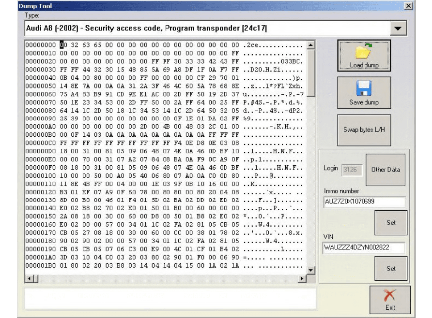The height and width of the screenshot is (318, 432).
Task: Click the hex view vertical scrollbar thumb
Action: 310,72
